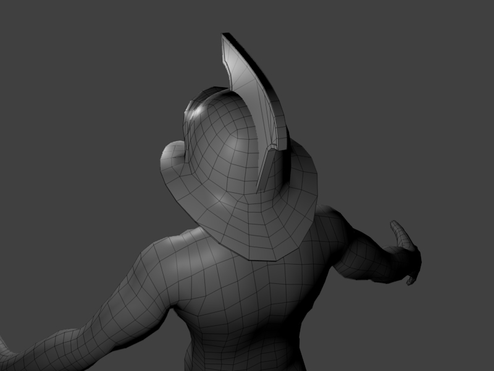Select the curved crest on the helmet
Viewport: 494px width, 371px height.
(257, 95)
